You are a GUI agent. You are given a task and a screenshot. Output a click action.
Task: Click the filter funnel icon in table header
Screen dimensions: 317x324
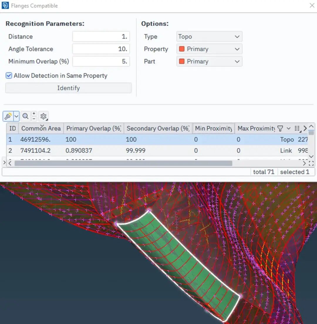(x=280, y=128)
